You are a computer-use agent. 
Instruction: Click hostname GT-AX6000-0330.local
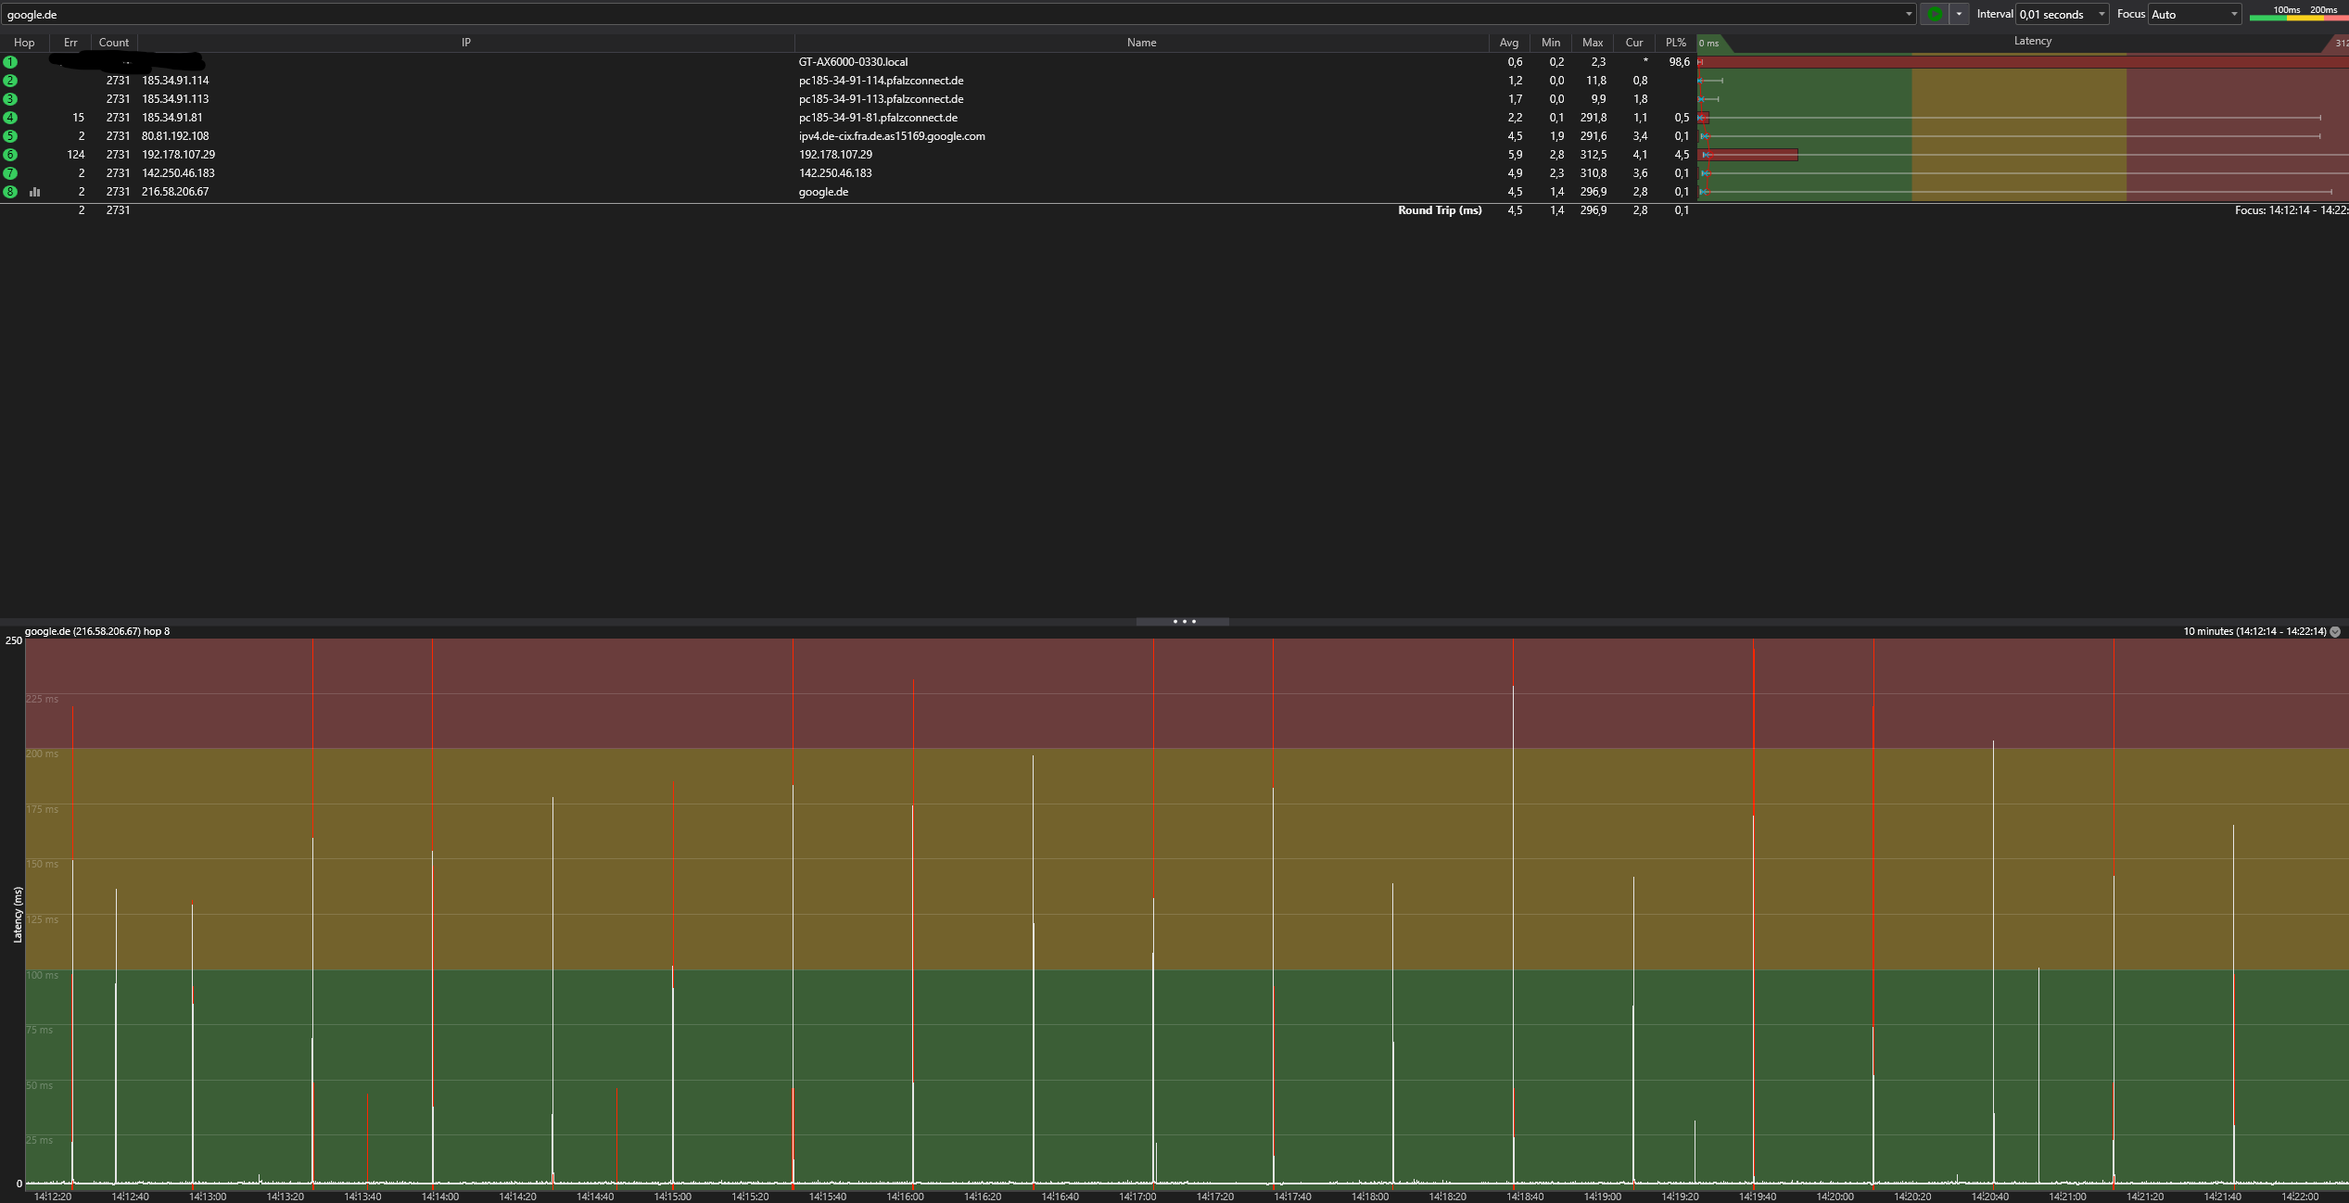pyautogui.click(x=853, y=62)
